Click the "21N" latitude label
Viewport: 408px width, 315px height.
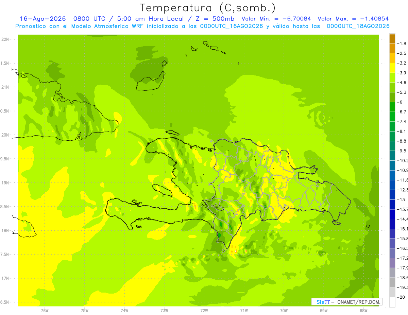coord(5,87)
